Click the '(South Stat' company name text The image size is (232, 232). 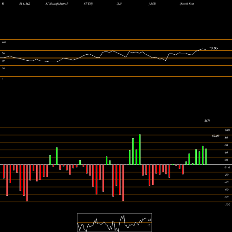click(187, 4)
